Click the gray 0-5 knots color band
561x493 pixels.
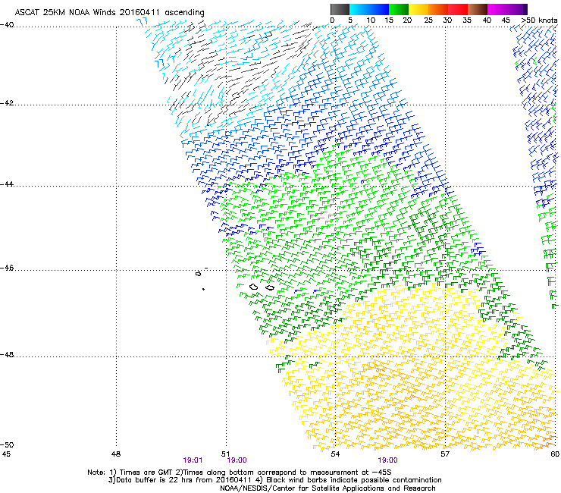[x=340, y=9]
